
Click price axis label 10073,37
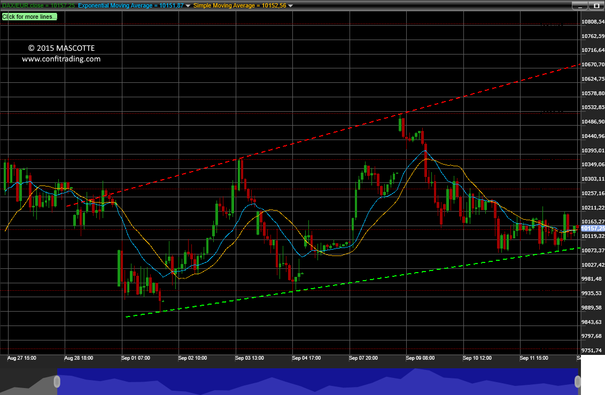click(593, 250)
